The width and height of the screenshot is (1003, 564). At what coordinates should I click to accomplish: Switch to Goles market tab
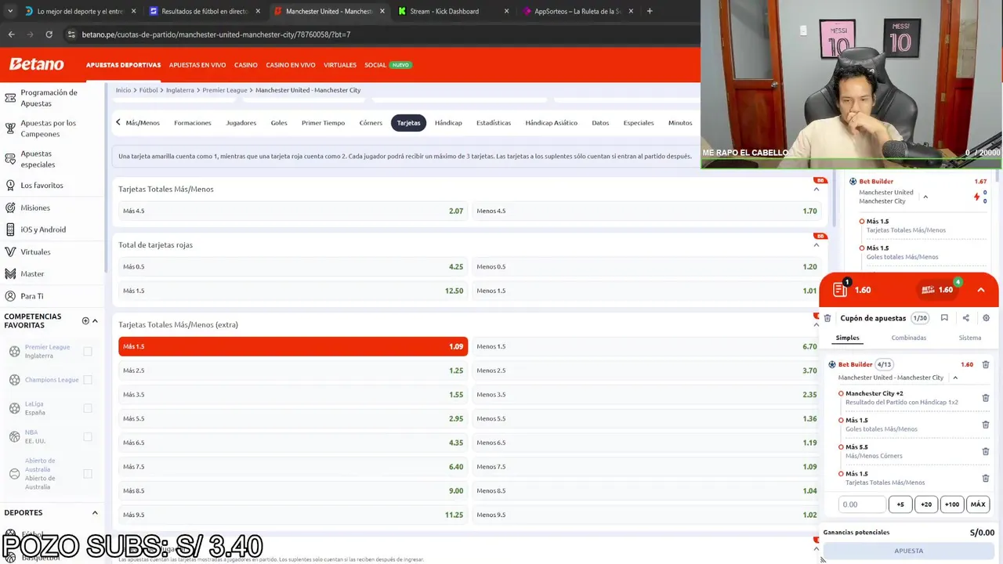(x=279, y=123)
